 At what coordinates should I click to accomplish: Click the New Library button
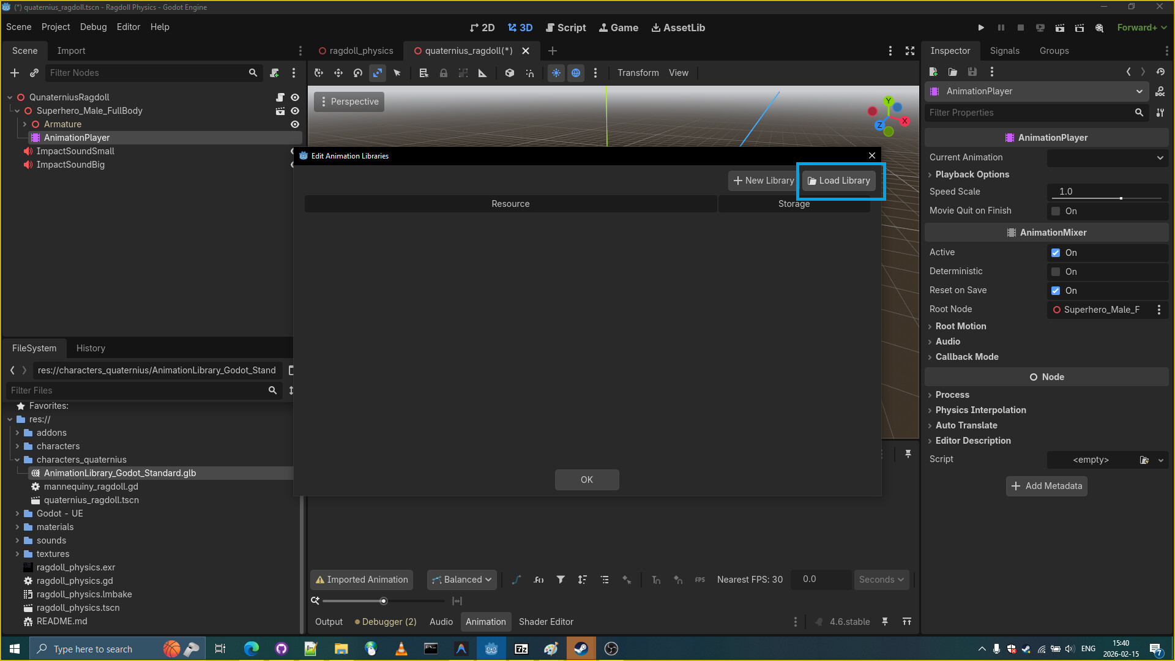click(x=763, y=181)
